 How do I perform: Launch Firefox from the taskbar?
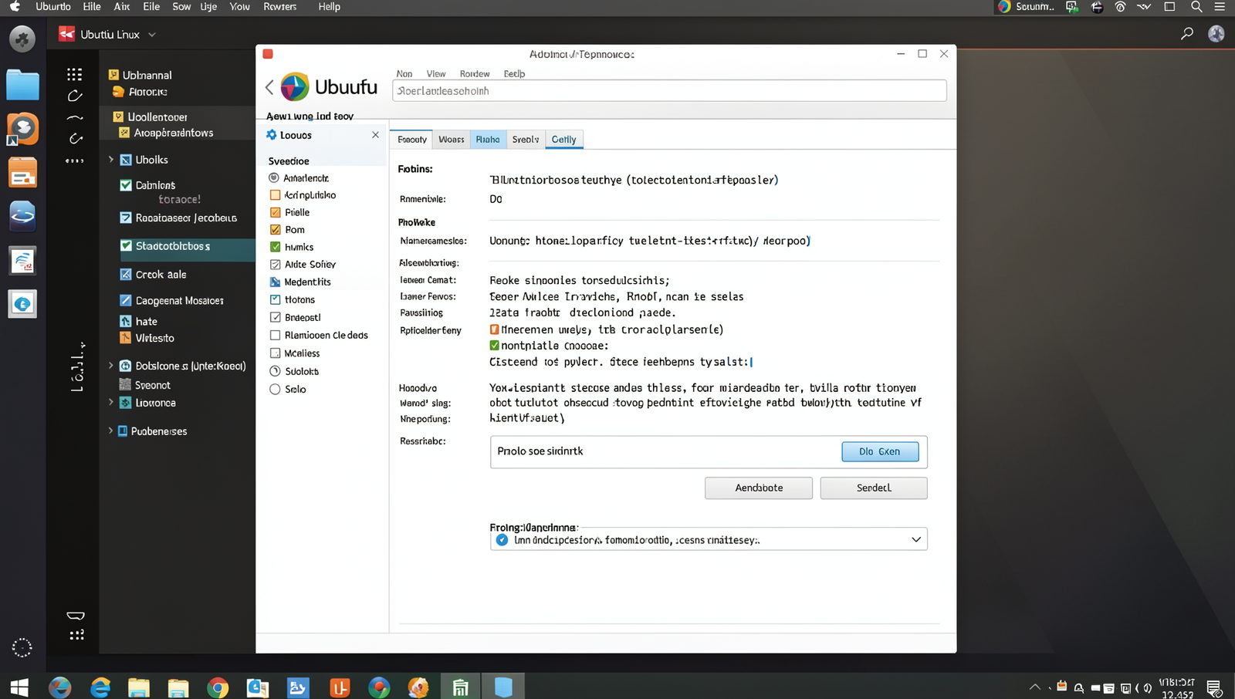coord(60,687)
